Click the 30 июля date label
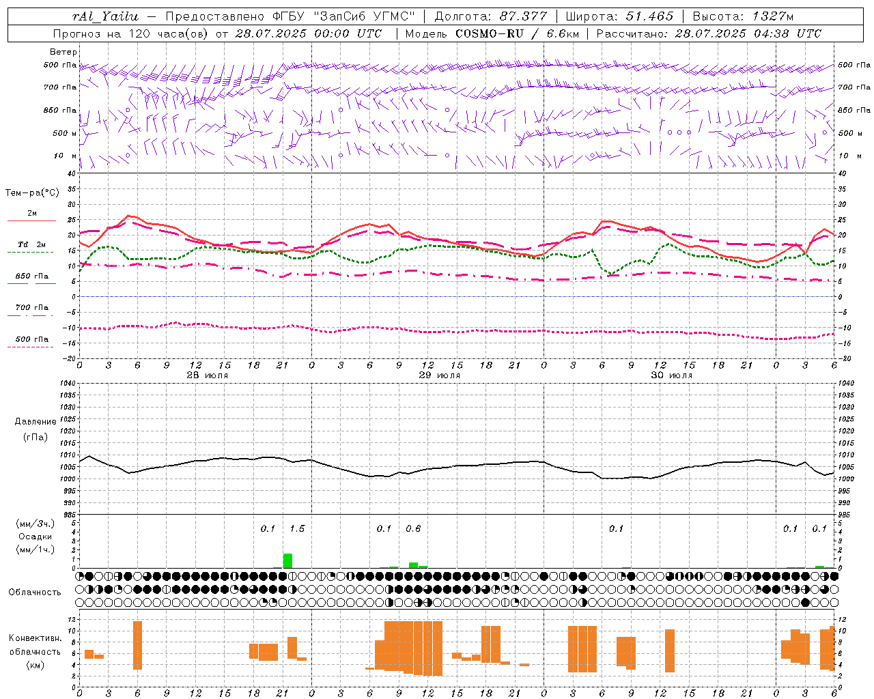This screenshot has width=874, height=699. pyautogui.click(x=672, y=375)
